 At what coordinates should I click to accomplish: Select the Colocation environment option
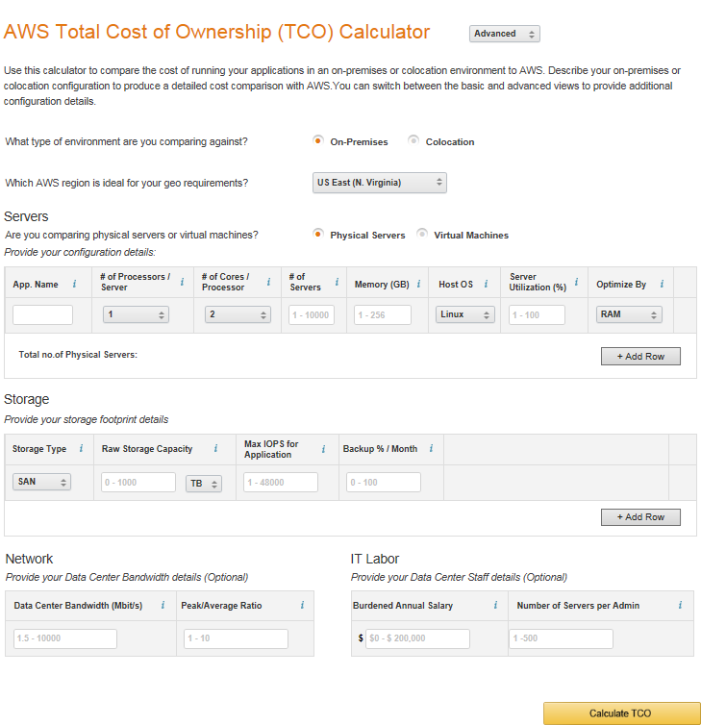pyautogui.click(x=413, y=141)
